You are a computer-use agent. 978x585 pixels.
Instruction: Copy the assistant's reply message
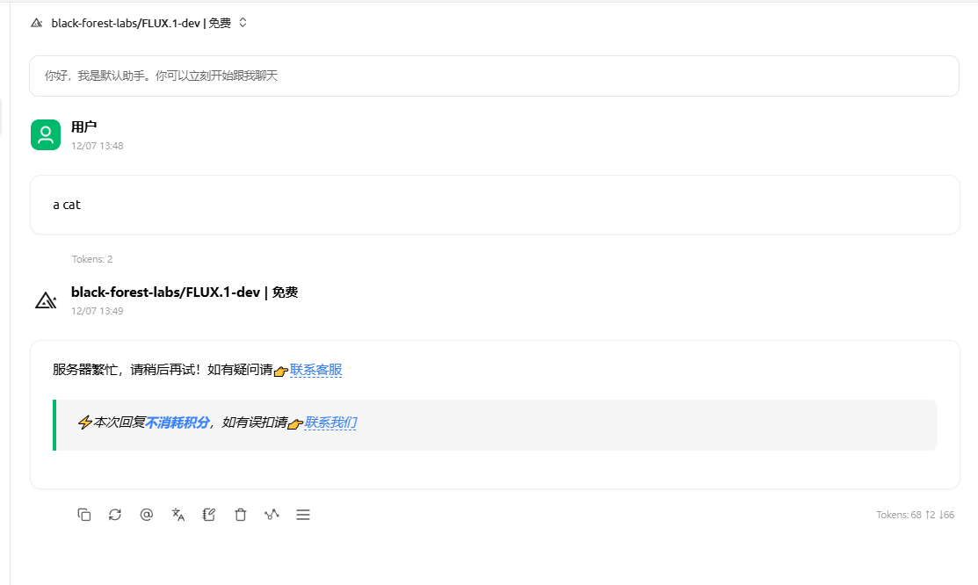84,515
